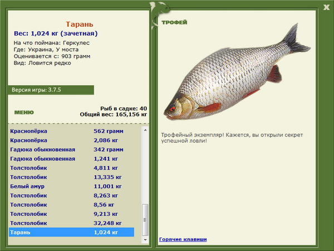Viewport: 334px width, 251px height.
Task: Click Общий вес: 165,156 кг text
Action: pos(114,114)
